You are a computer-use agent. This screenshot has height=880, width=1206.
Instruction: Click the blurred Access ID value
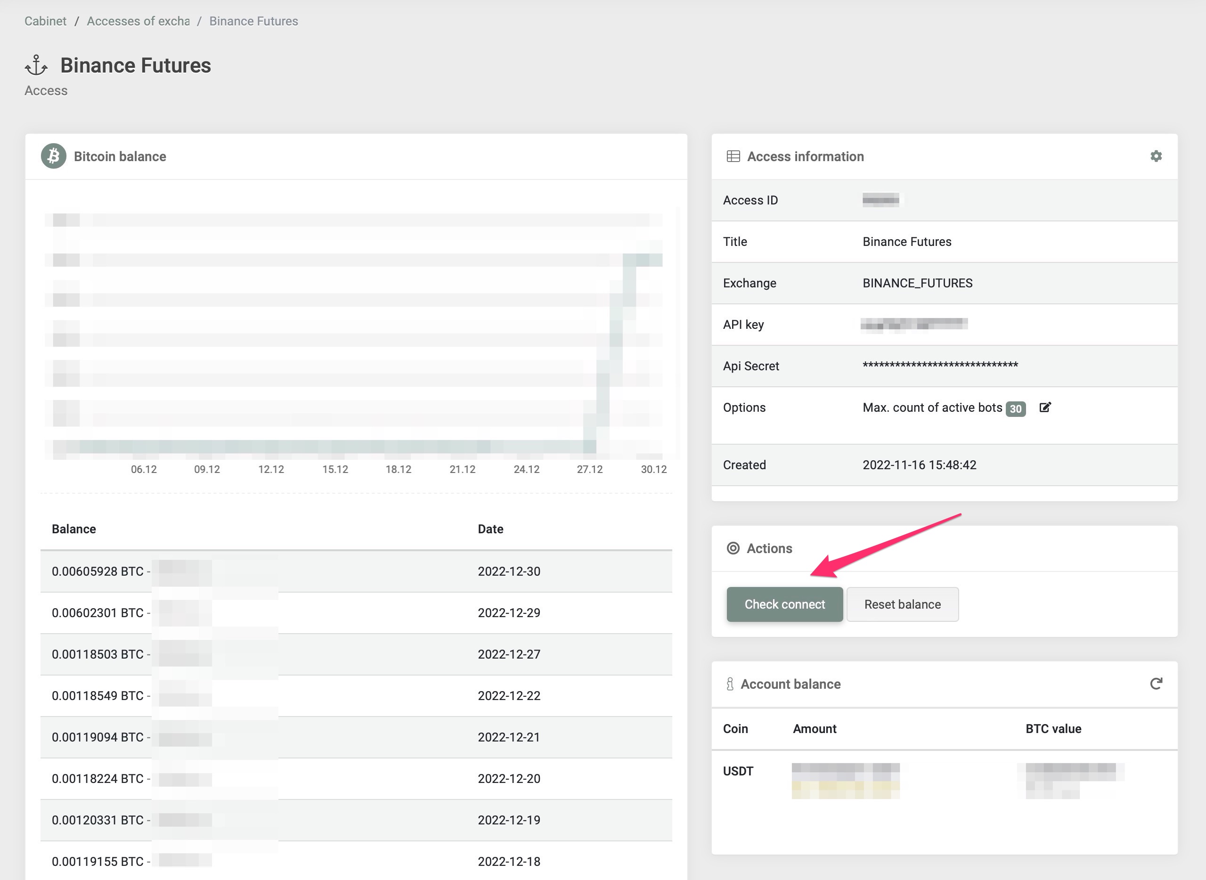tap(880, 200)
